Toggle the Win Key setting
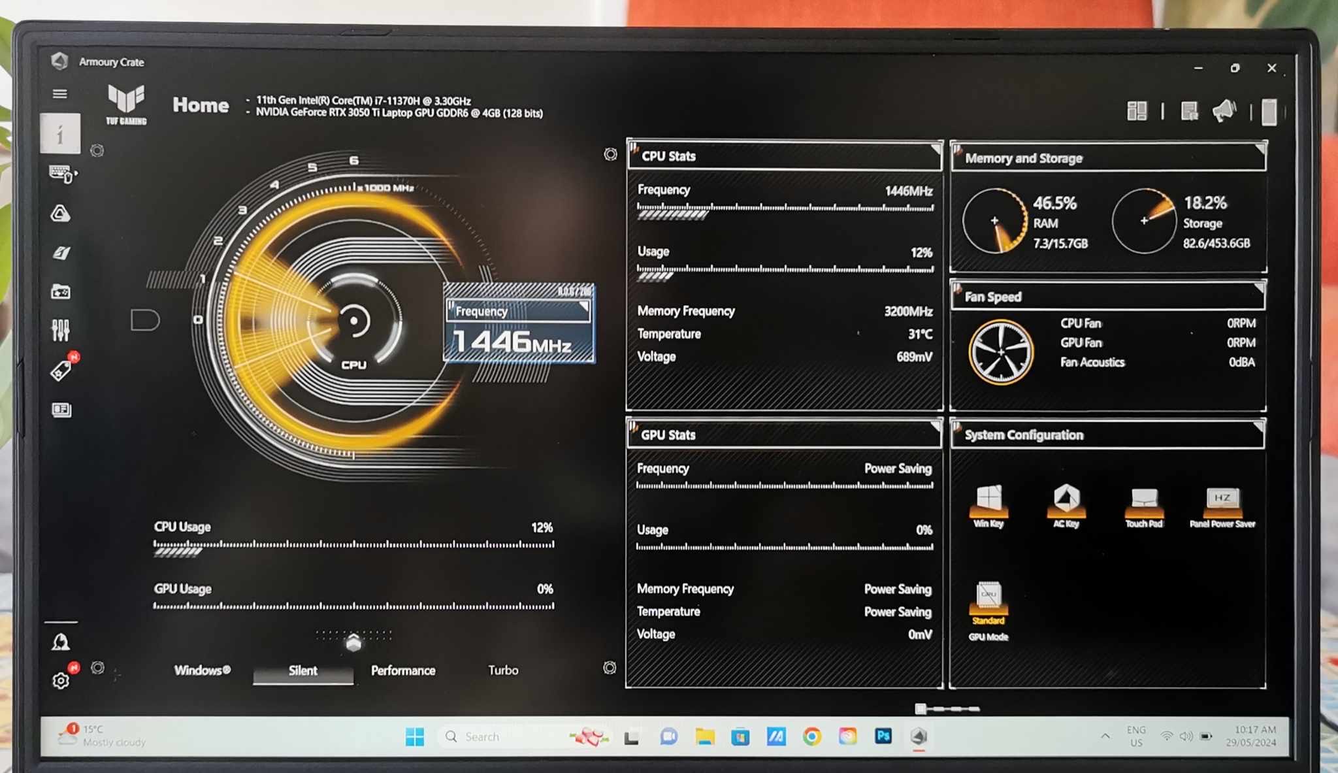1338x773 pixels. (988, 505)
